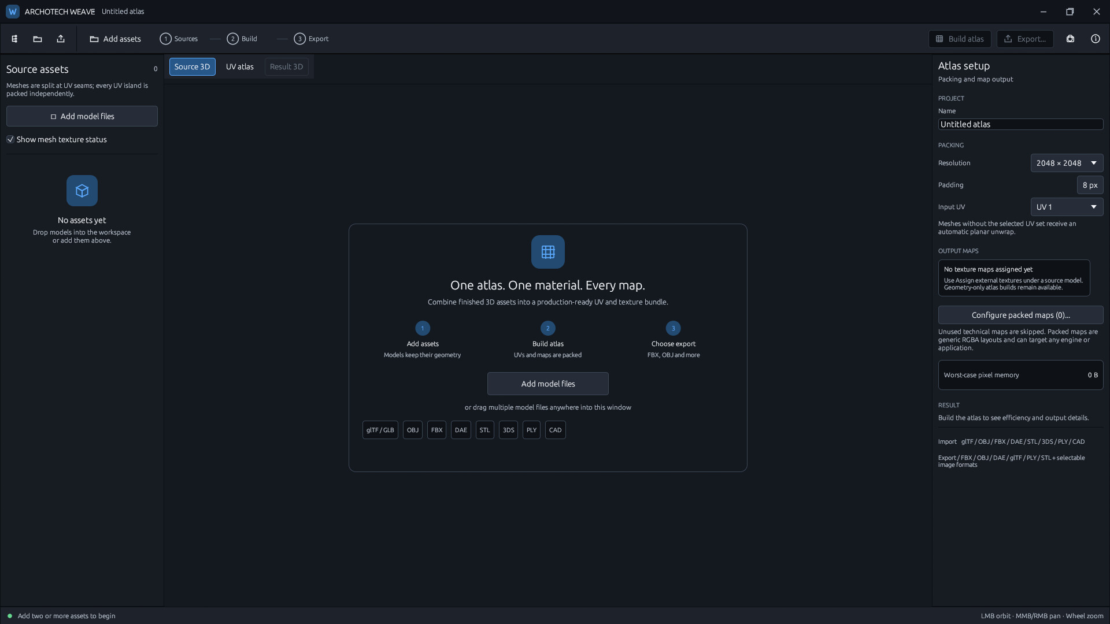The image size is (1110, 624).
Task: Click Add model files in Source assets panel
Action: (82, 116)
